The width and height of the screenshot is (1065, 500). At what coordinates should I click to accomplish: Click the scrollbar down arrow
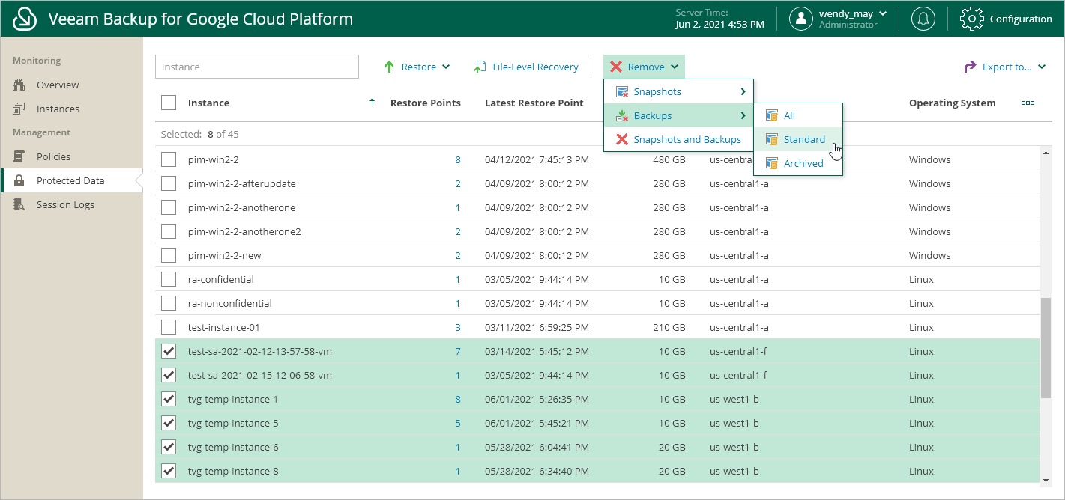coord(1046,480)
